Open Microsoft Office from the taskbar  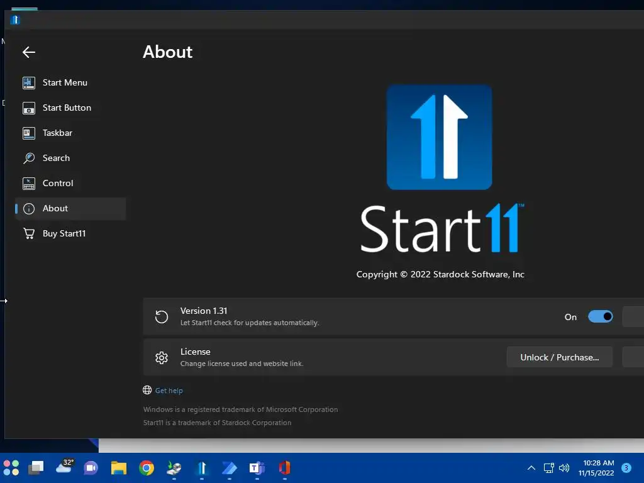click(x=285, y=468)
